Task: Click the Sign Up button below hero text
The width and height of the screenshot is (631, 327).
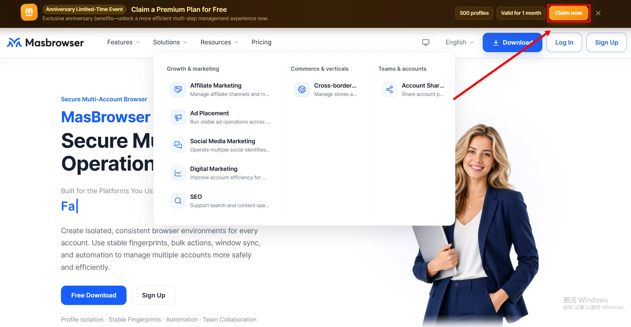Action: pyautogui.click(x=154, y=295)
